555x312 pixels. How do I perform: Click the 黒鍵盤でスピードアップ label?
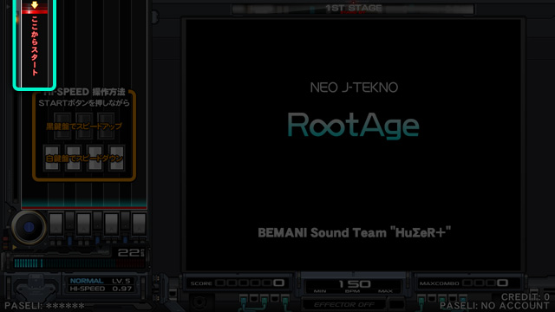[x=84, y=127]
